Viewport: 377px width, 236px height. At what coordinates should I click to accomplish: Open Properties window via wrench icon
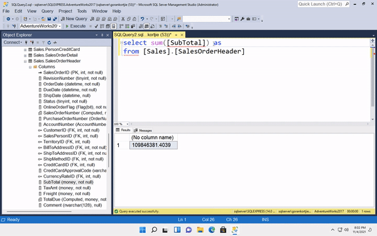coord(243,19)
